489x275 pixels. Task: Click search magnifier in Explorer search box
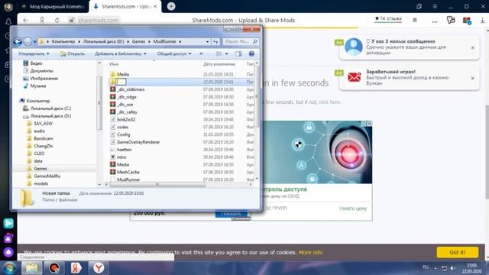click(255, 41)
